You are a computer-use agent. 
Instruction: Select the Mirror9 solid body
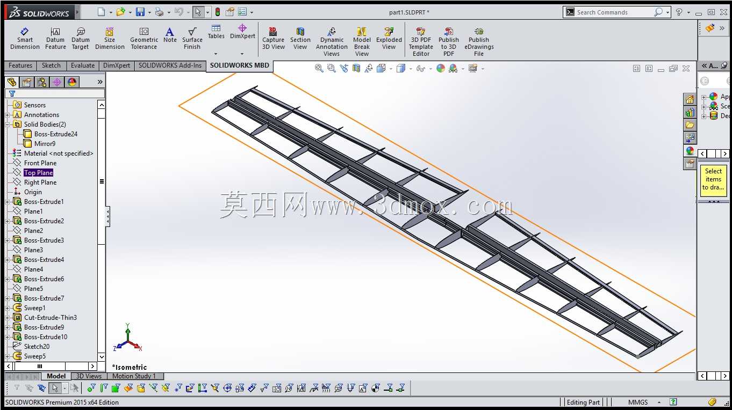pyautogui.click(x=45, y=144)
